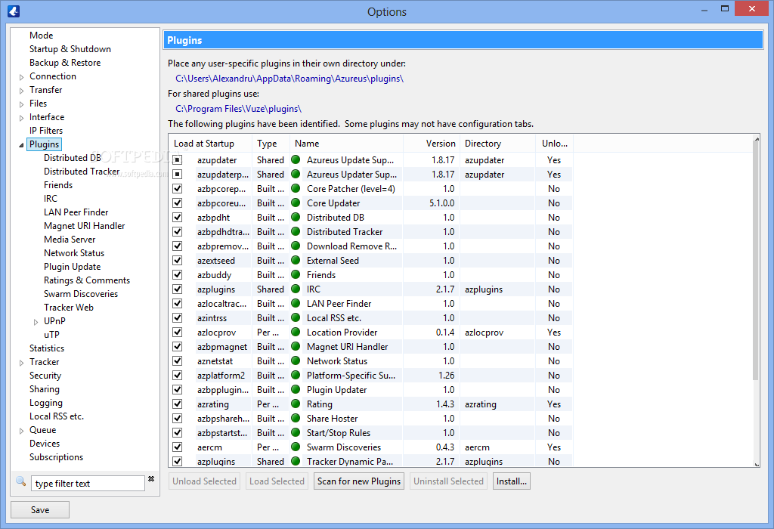The height and width of the screenshot is (529, 774).
Task: Uncheck azbpcorep... load at startup
Action: (x=178, y=188)
